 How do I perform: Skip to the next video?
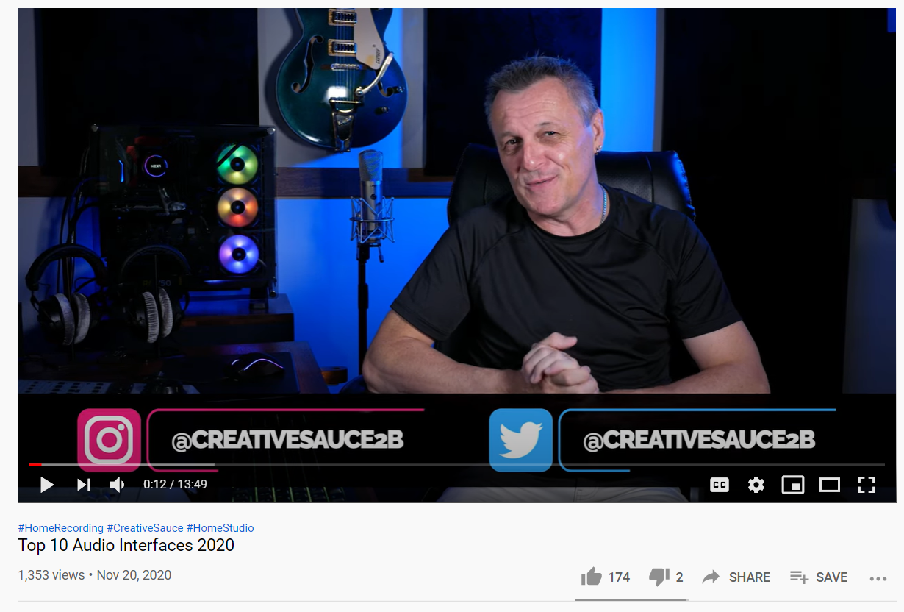tap(84, 485)
